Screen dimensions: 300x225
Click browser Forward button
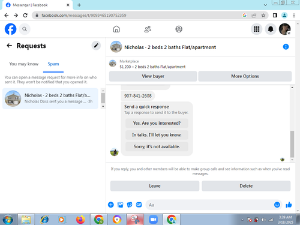click(x=16, y=16)
